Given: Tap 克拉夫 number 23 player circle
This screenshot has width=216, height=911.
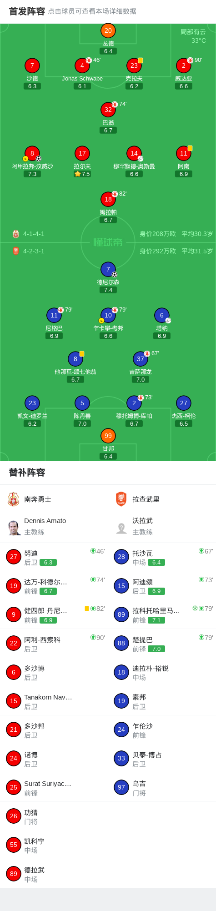Looking at the screenshot, I should (x=134, y=65).
